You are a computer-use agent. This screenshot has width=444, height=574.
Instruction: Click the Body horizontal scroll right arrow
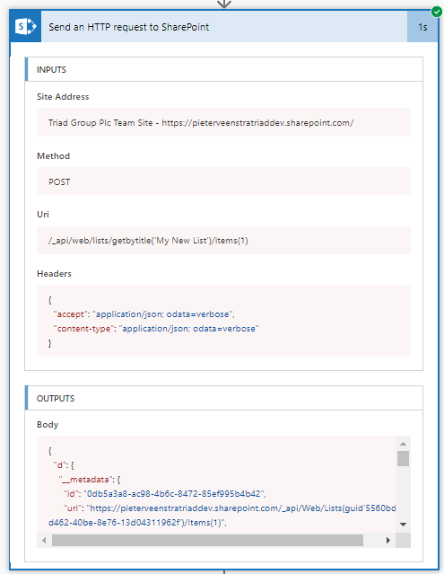(x=388, y=541)
